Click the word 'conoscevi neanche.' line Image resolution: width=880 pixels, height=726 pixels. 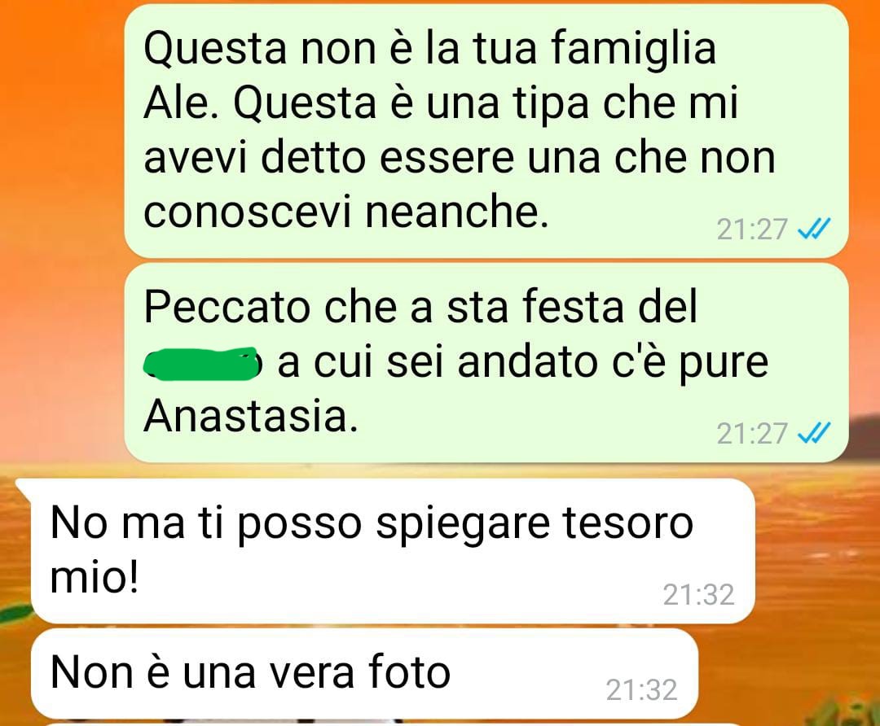345,213
